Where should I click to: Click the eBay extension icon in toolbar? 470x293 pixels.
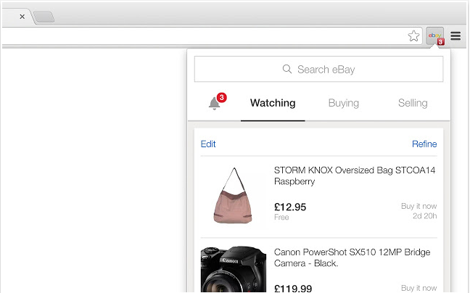pos(435,36)
